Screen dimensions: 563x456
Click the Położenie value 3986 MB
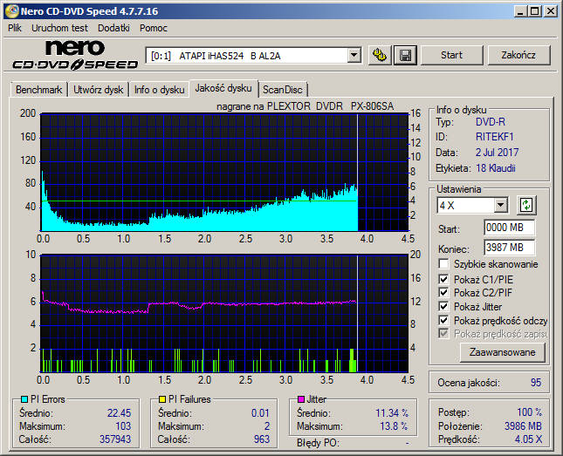(x=523, y=425)
